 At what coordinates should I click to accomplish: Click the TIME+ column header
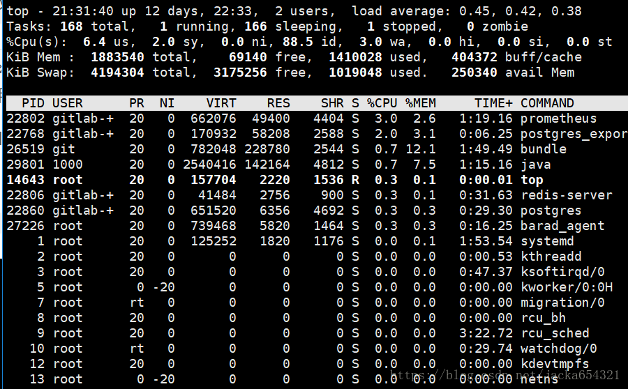pyautogui.click(x=493, y=103)
